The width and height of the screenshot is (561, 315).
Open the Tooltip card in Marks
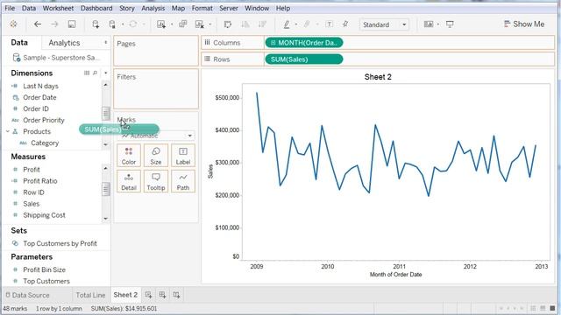pos(156,181)
